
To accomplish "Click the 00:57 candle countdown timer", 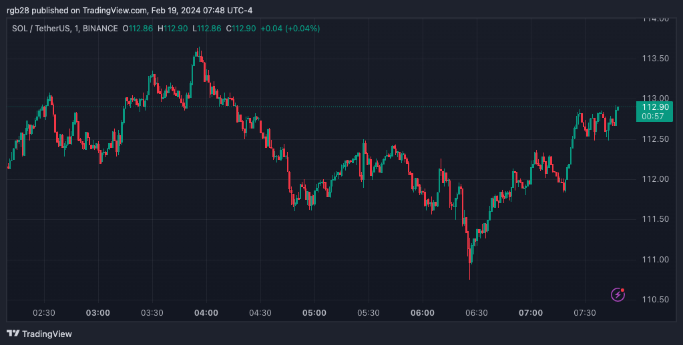I will point(652,116).
